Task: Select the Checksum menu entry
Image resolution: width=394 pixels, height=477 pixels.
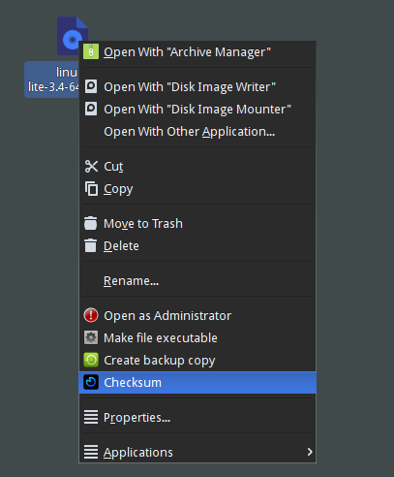Action: (197, 382)
